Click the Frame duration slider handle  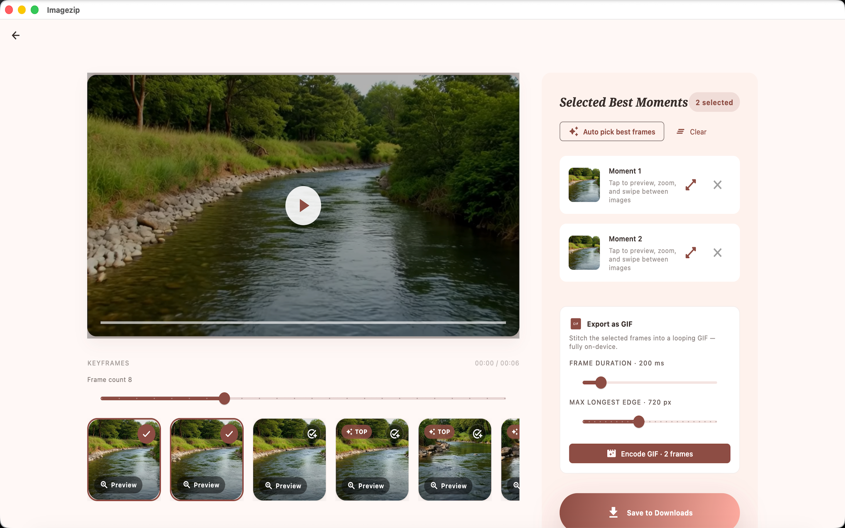601,383
